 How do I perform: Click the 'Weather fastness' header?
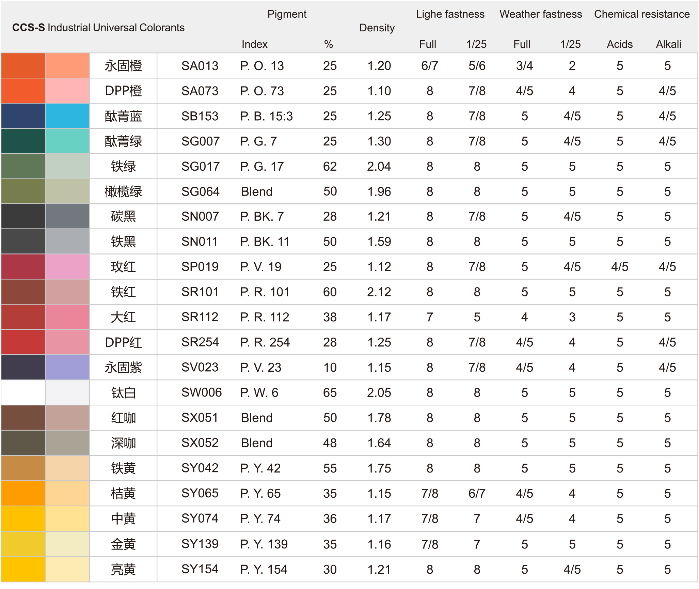[x=541, y=14]
